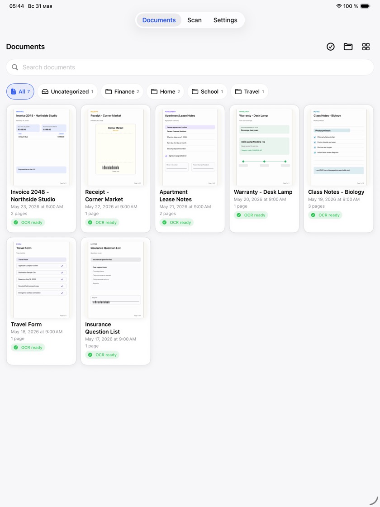Filter by Uncategorized folder chip
Screen dimensions: 380x507
67,91
